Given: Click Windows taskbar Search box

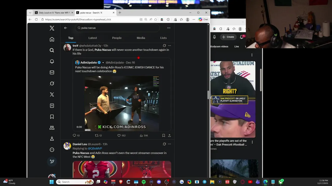Looking at the screenshot, I should (75, 182).
